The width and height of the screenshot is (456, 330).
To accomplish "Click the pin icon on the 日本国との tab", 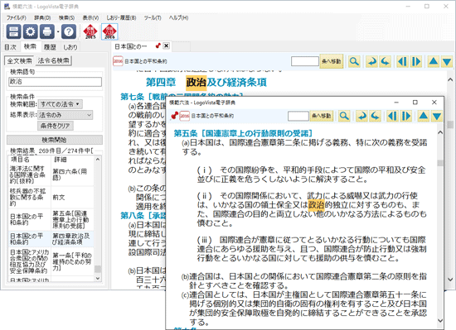I will (x=158, y=45).
